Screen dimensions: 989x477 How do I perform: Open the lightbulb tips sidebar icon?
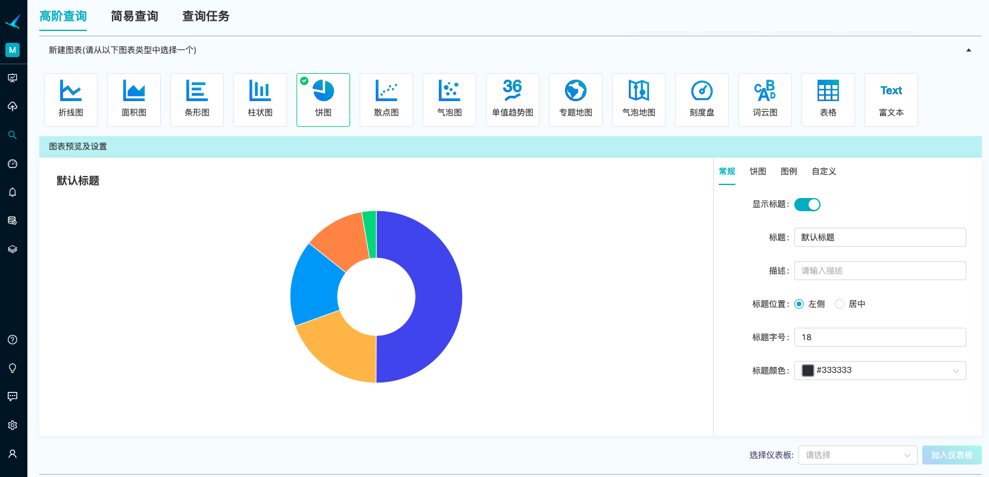(x=13, y=368)
